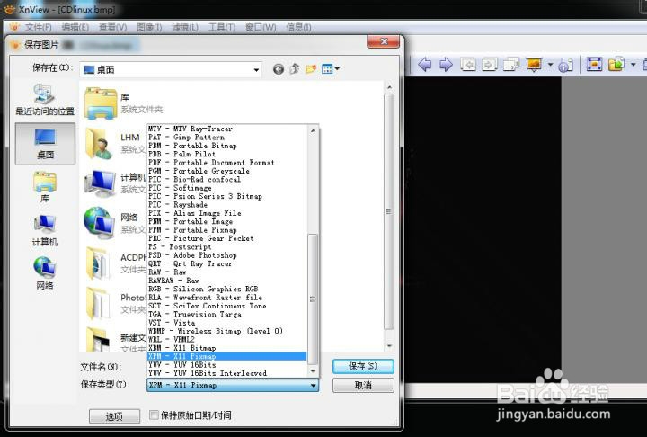
Task: Toggle the fullscreen view icon
Action: pos(594,64)
